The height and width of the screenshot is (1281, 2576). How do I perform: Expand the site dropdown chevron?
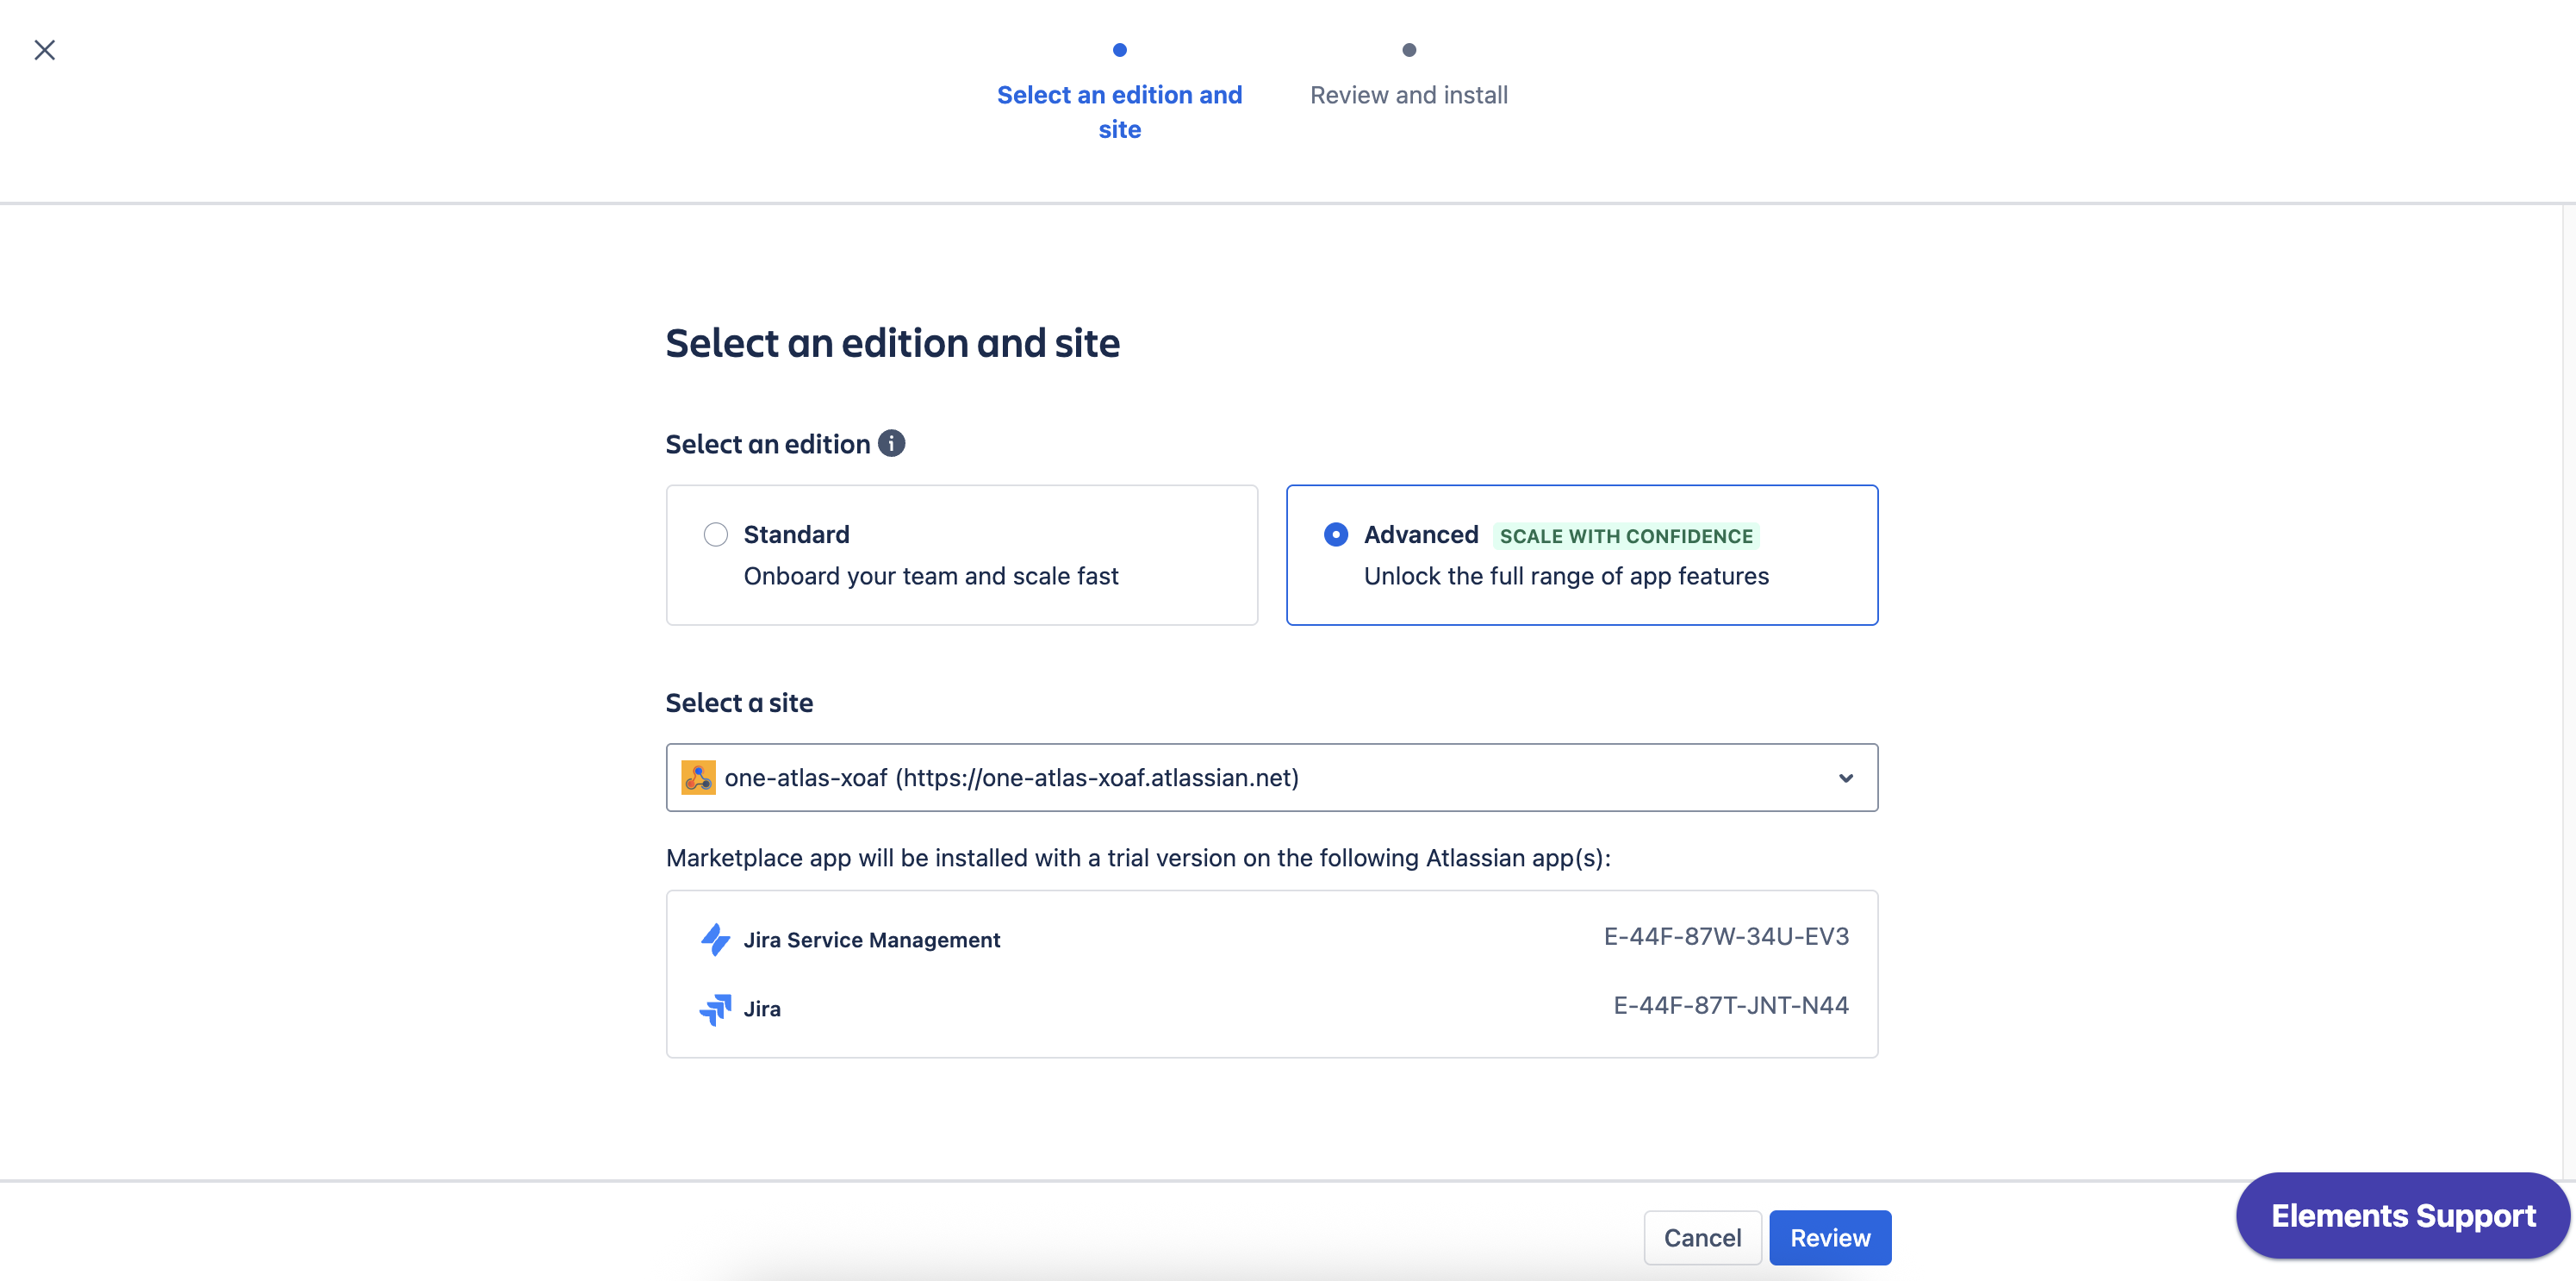point(1846,778)
